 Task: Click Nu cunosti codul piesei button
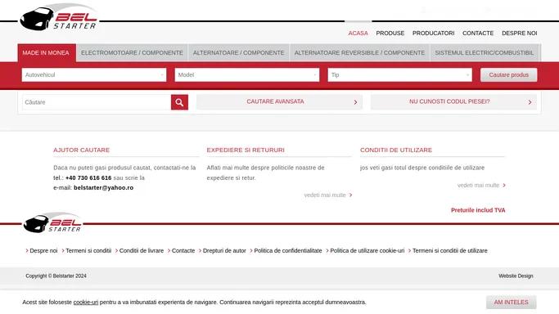[453, 102]
